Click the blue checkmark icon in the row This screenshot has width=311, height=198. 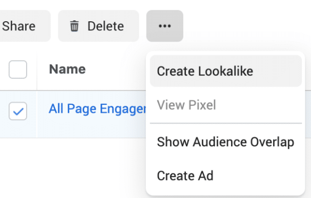18,111
